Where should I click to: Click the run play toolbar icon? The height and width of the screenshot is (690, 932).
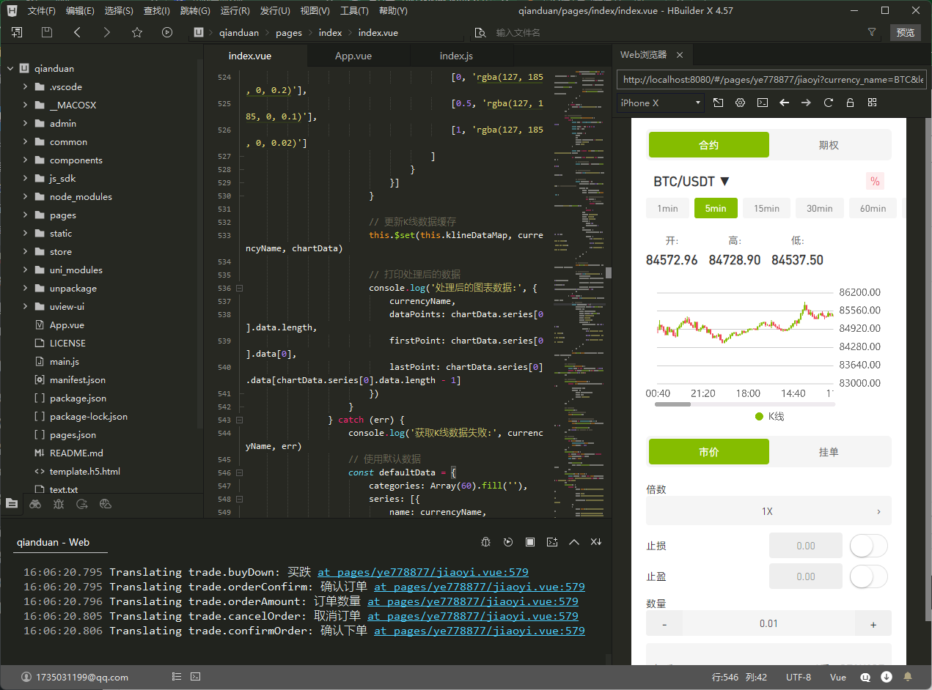[x=167, y=32]
